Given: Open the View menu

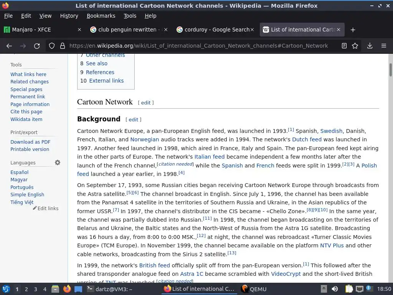Looking at the screenshot, I should pos(45,16).
